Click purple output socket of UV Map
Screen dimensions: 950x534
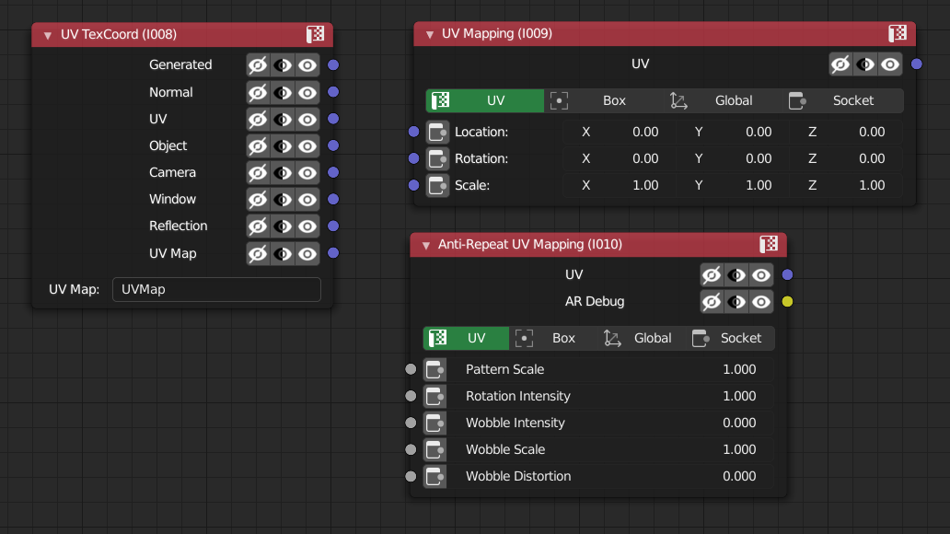point(333,253)
